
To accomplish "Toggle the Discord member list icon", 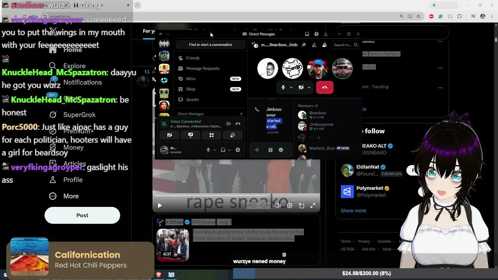I will point(324,45).
